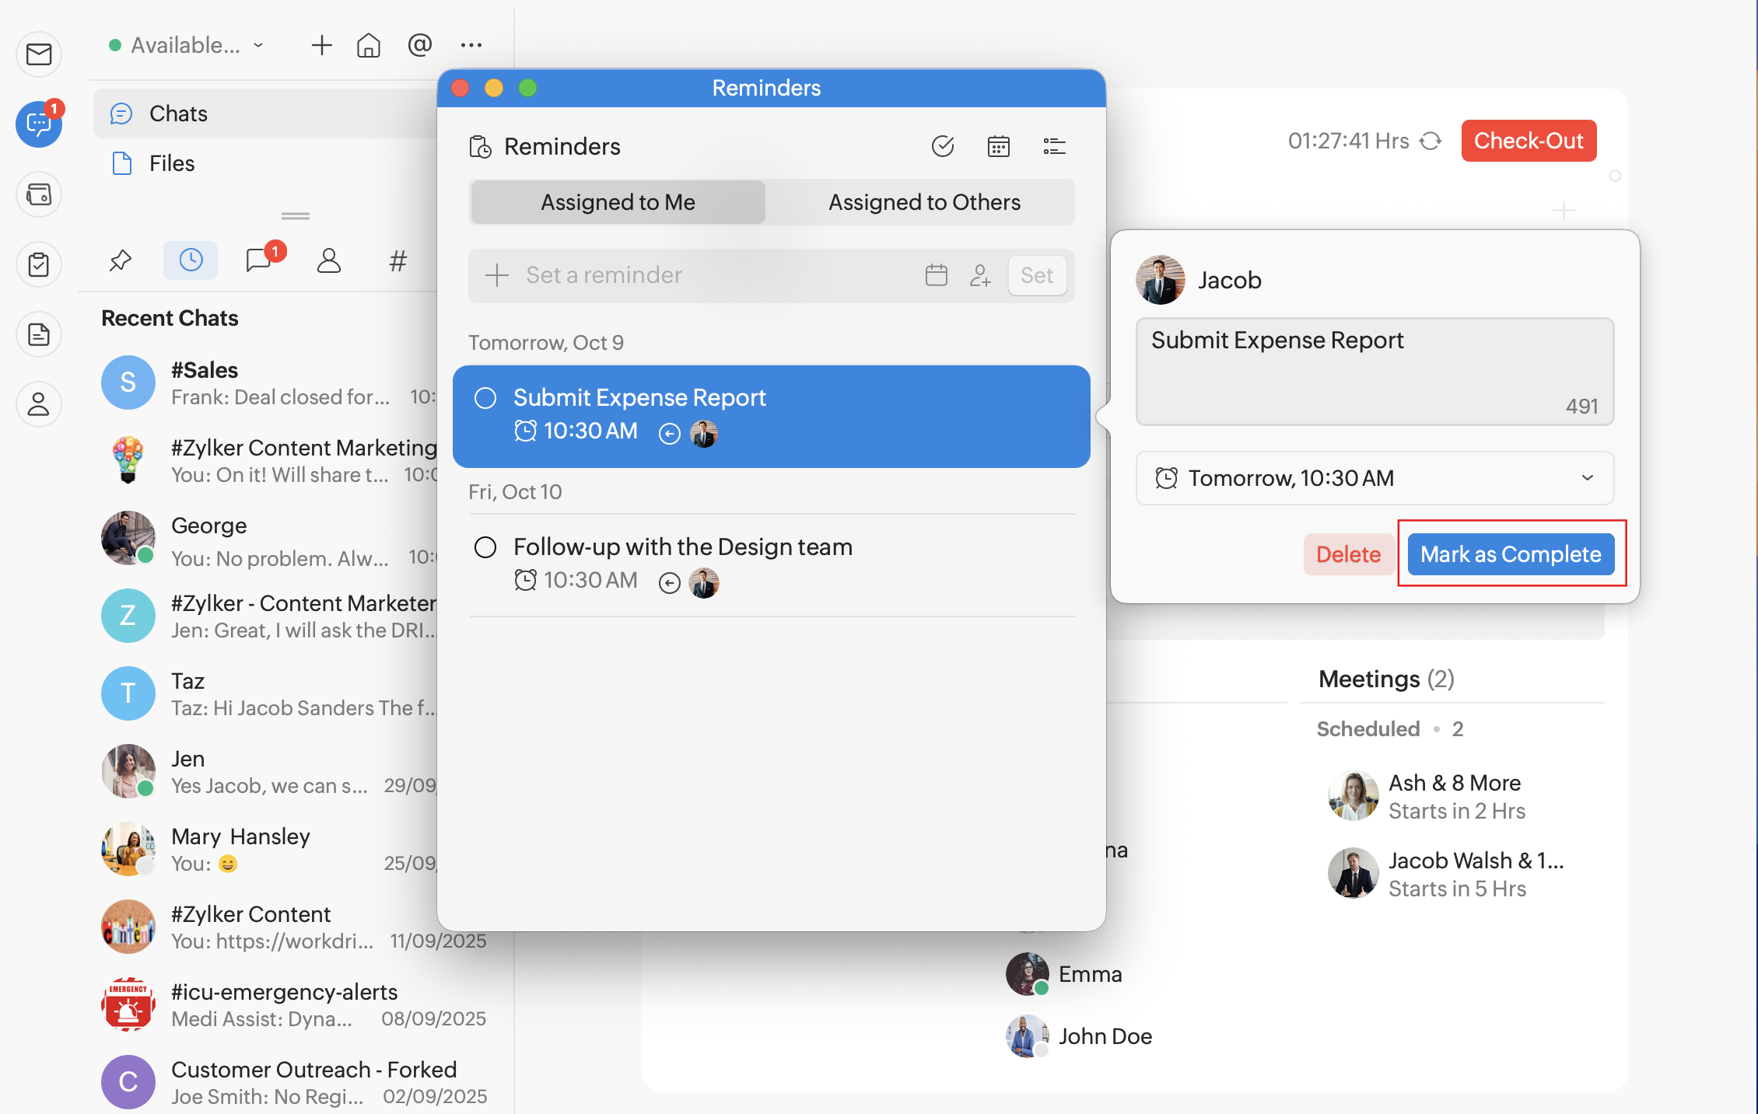
Task: Select the Files menu item
Action: click(x=172, y=163)
